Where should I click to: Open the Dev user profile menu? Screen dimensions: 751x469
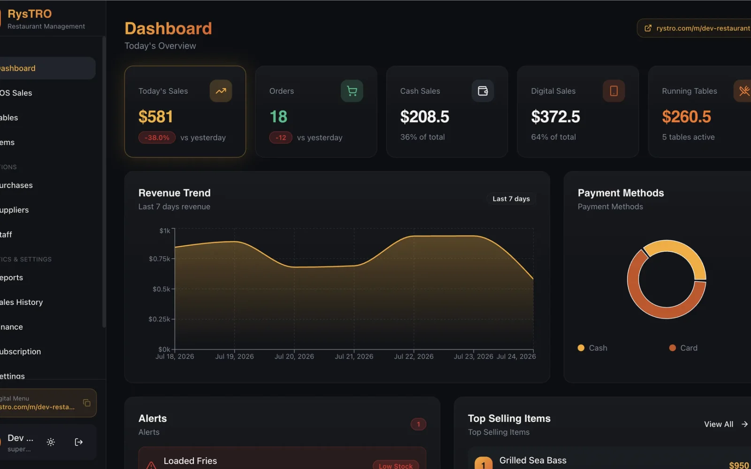click(20, 442)
